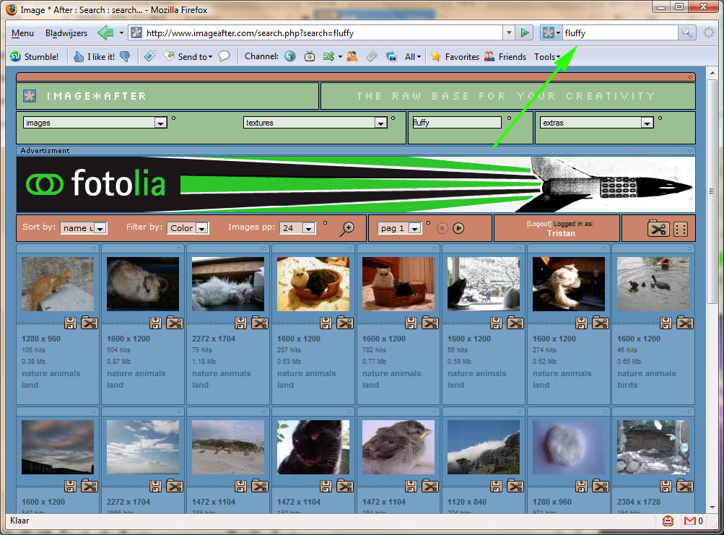This screenshot has width=724, height=535.
Task: Click the magnifier search button in browser search box
Action: click(686, 32)
